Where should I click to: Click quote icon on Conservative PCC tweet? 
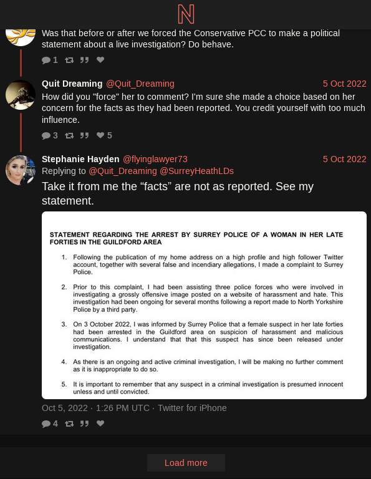click(x=85, y=60)
